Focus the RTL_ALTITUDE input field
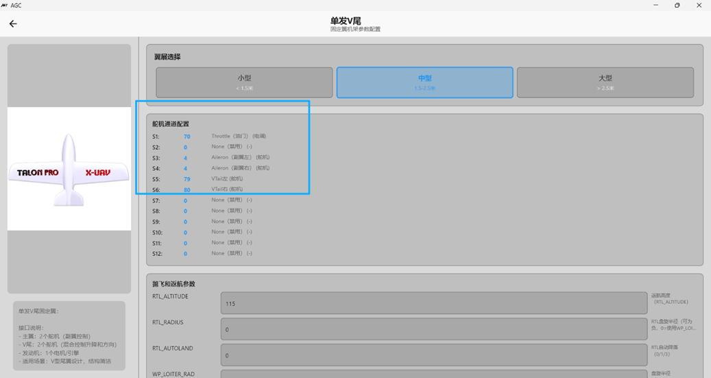Image resolution: width=711 pixels, height=378 pixels. click(x=433, y=303)
